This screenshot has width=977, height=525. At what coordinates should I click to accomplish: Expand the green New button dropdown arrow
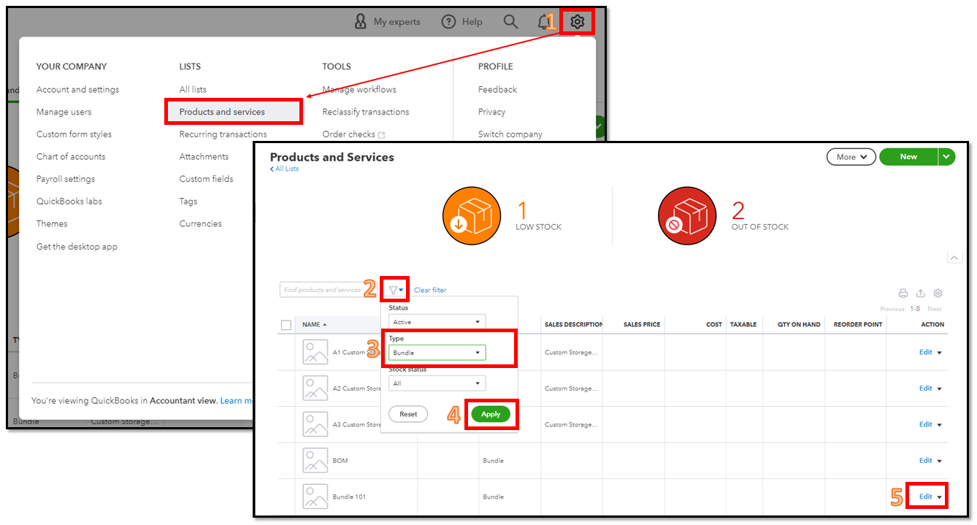pyautogui.click(x=947, y=156)
